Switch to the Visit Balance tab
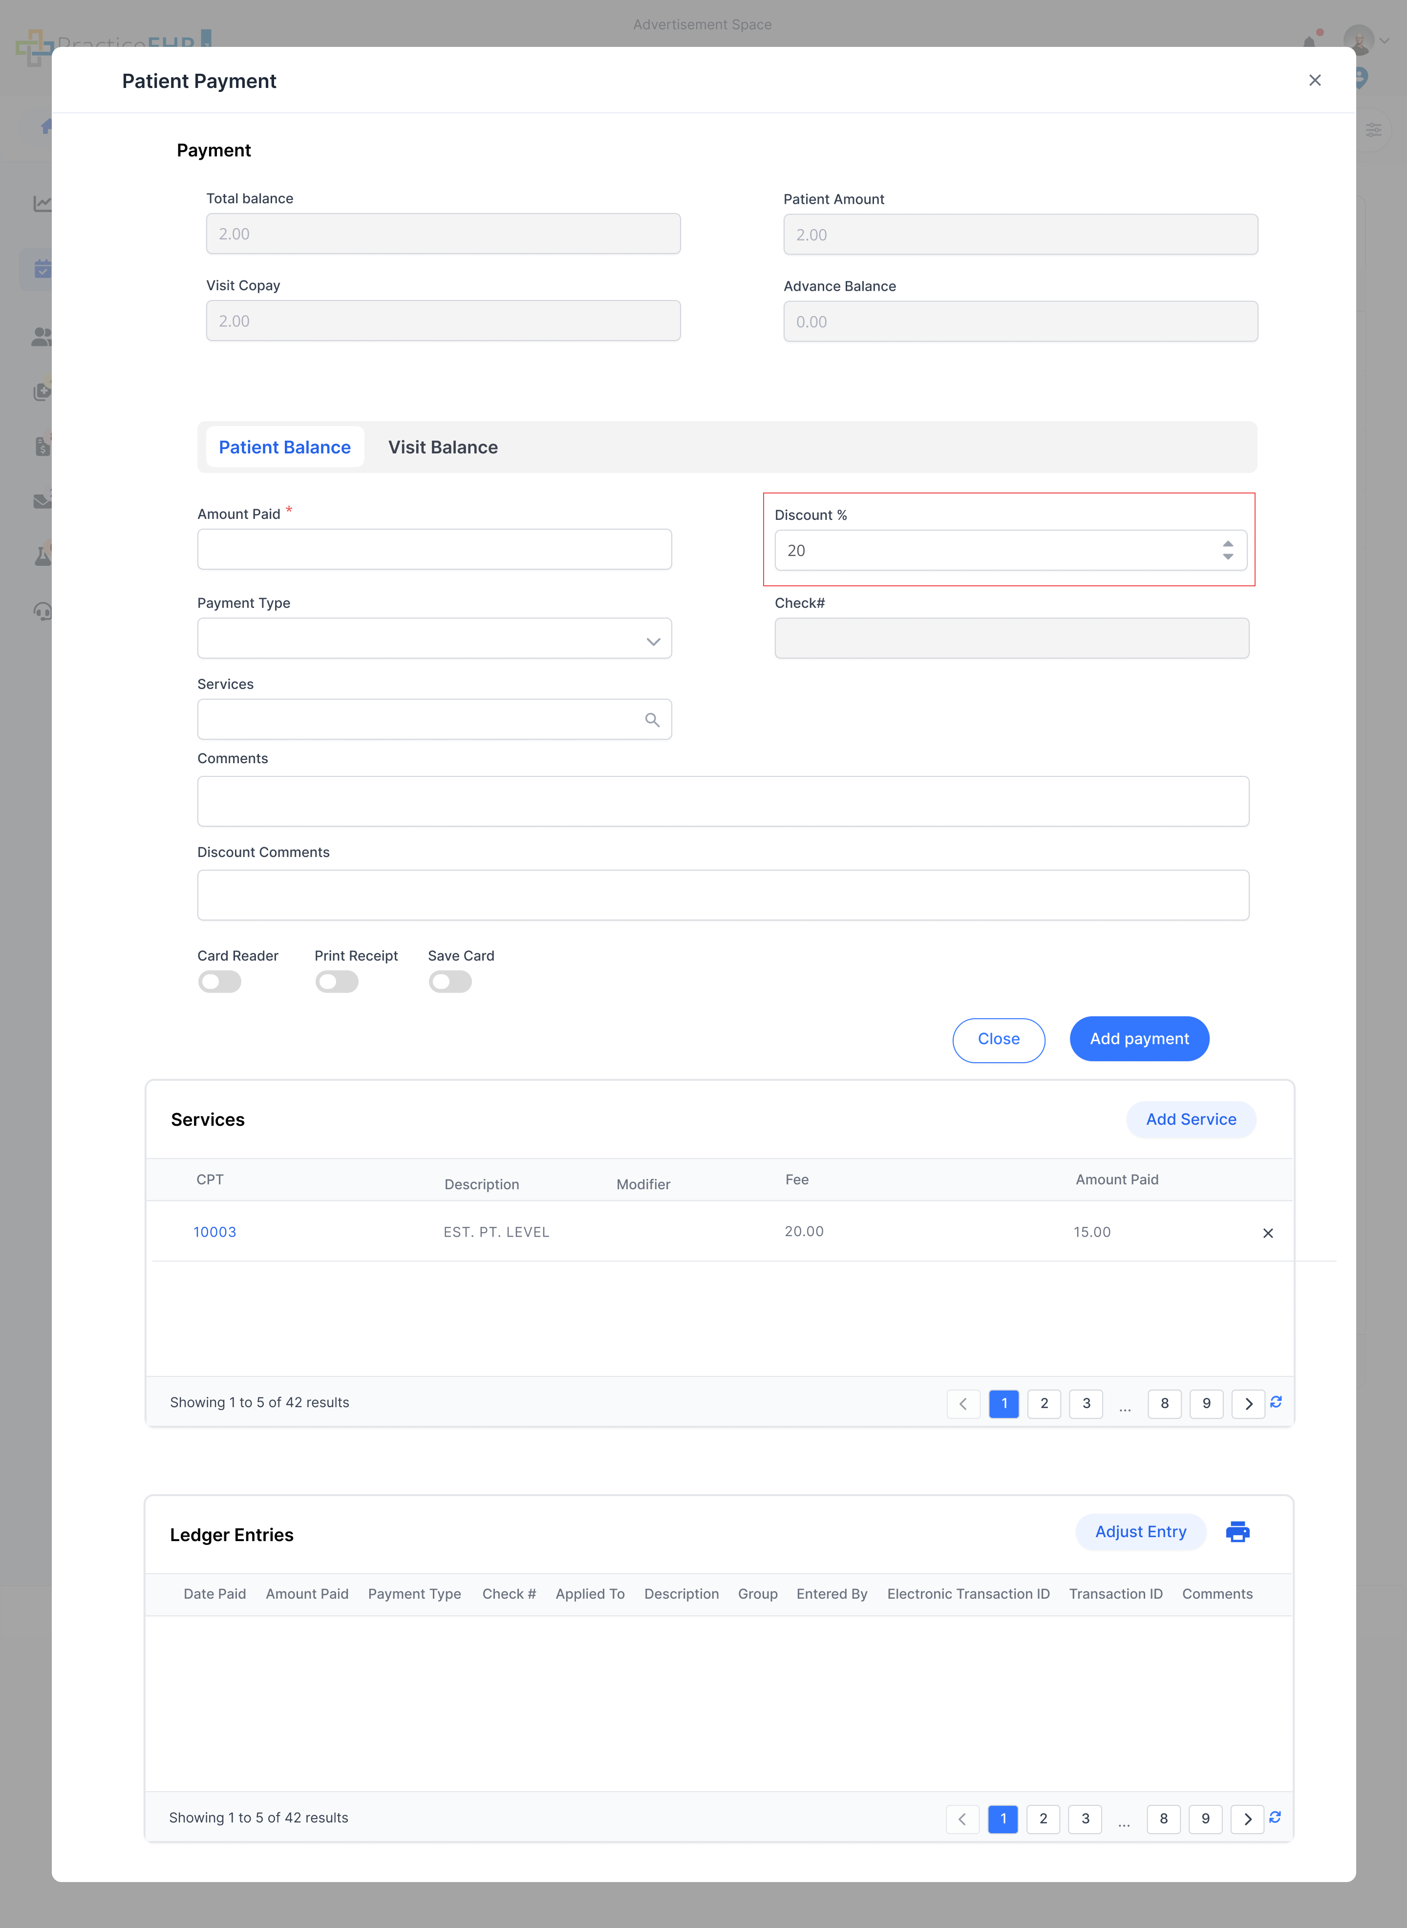Viewport: 1407px width, 1928px height. click(x=443, y=446)
